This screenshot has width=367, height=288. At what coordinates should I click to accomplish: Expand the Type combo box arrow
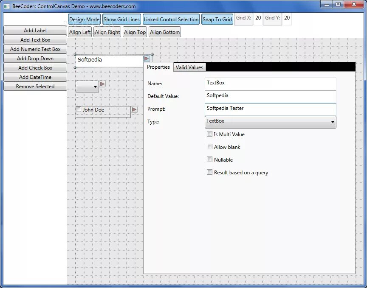click(x=333, y=122)
